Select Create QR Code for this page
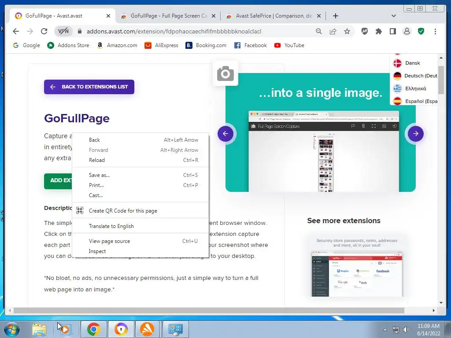 (x=140, y=211)
